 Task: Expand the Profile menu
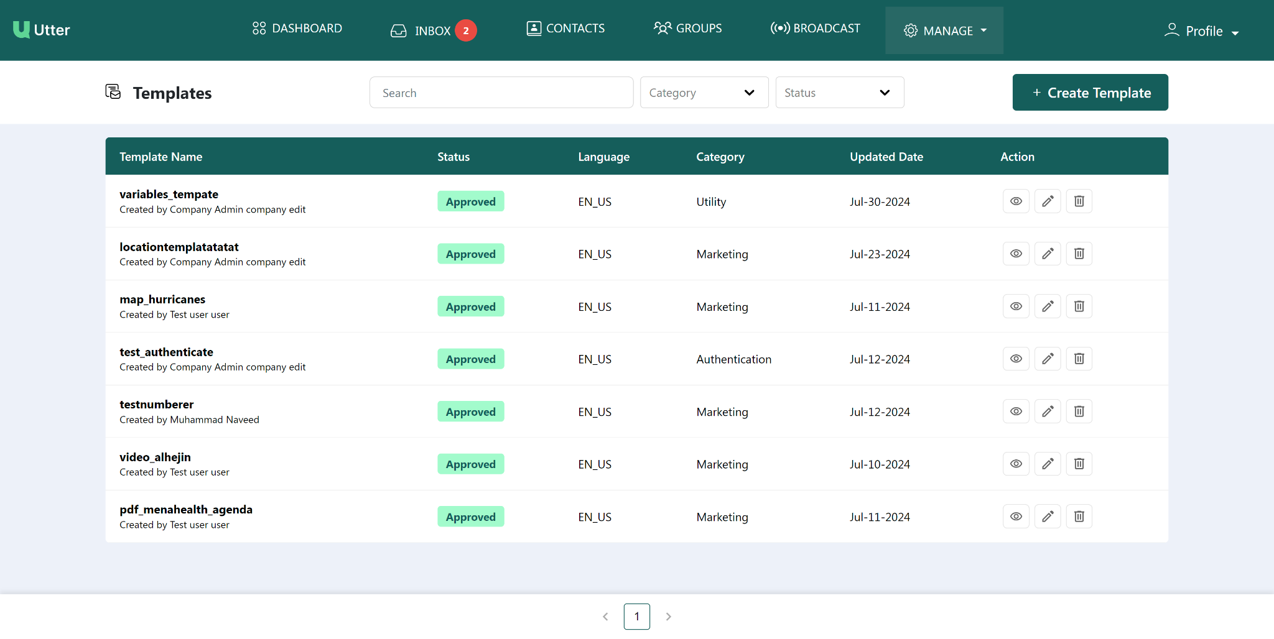pos(1201,30)
